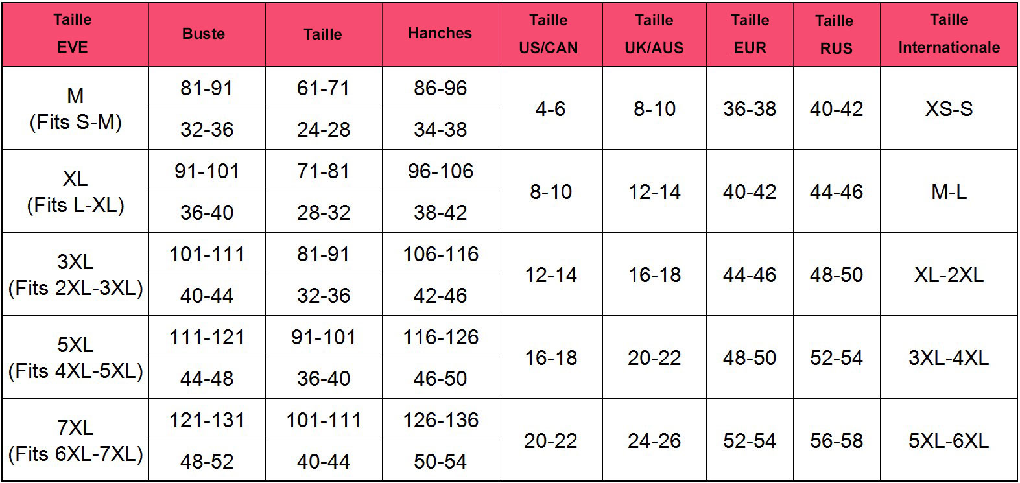
Task: Click the M (Fits S-M) size cell
Action: [x=75, y=108]
